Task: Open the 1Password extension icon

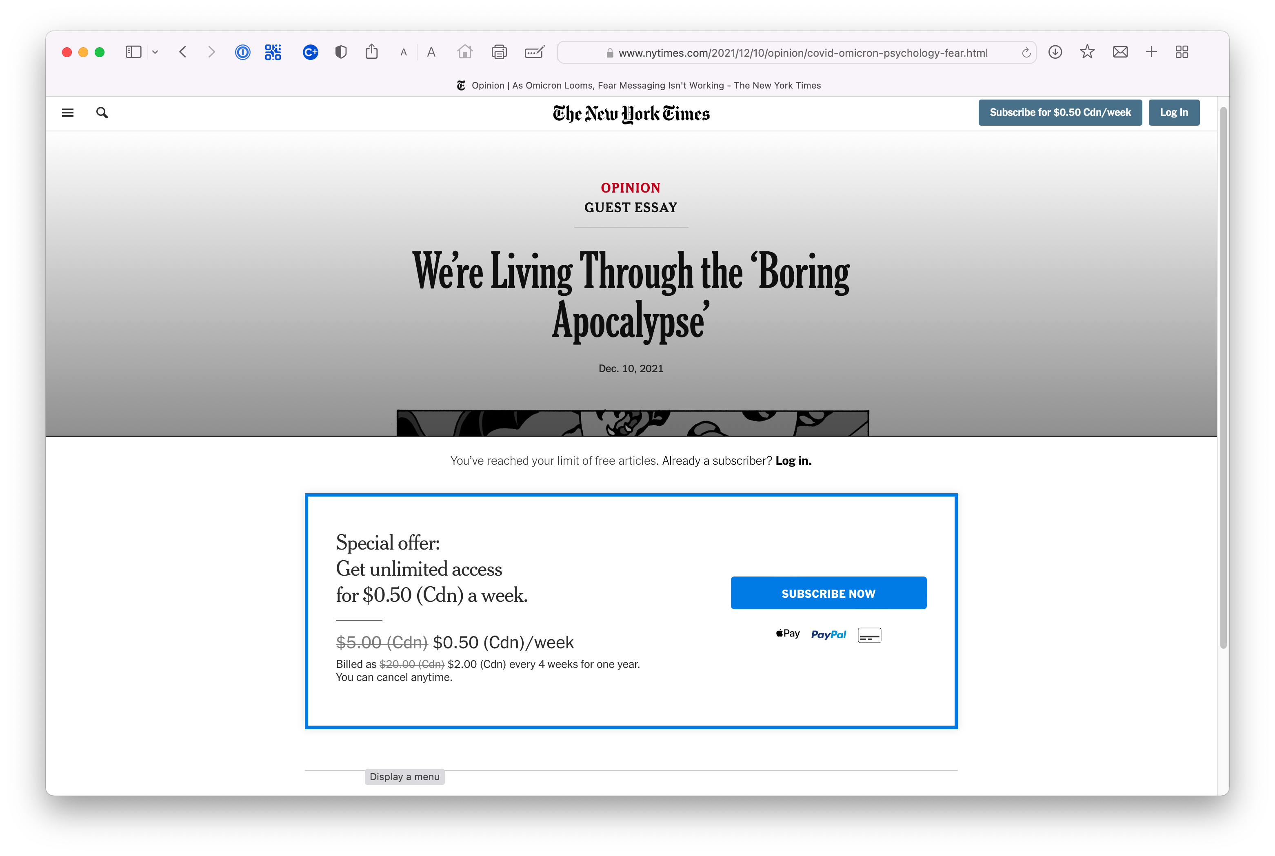Action: click(242, 52)
